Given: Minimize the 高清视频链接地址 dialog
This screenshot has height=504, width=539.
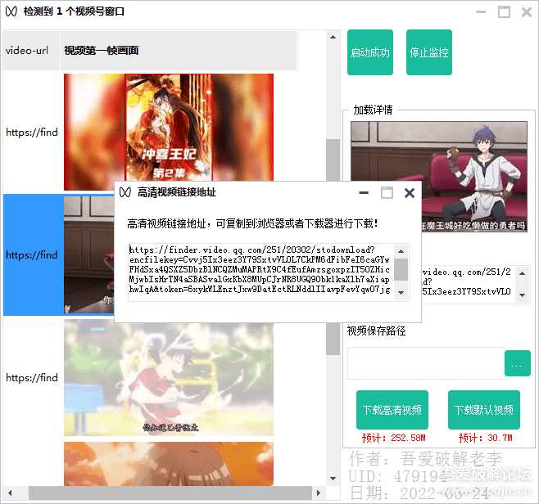Looking at the screenshot, I should [365, 192].
